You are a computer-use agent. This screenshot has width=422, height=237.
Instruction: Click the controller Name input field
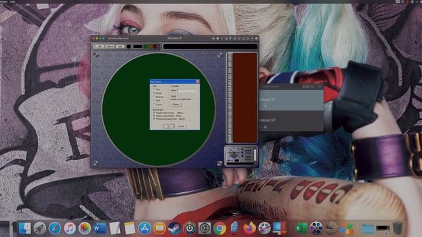pos(187,91)
